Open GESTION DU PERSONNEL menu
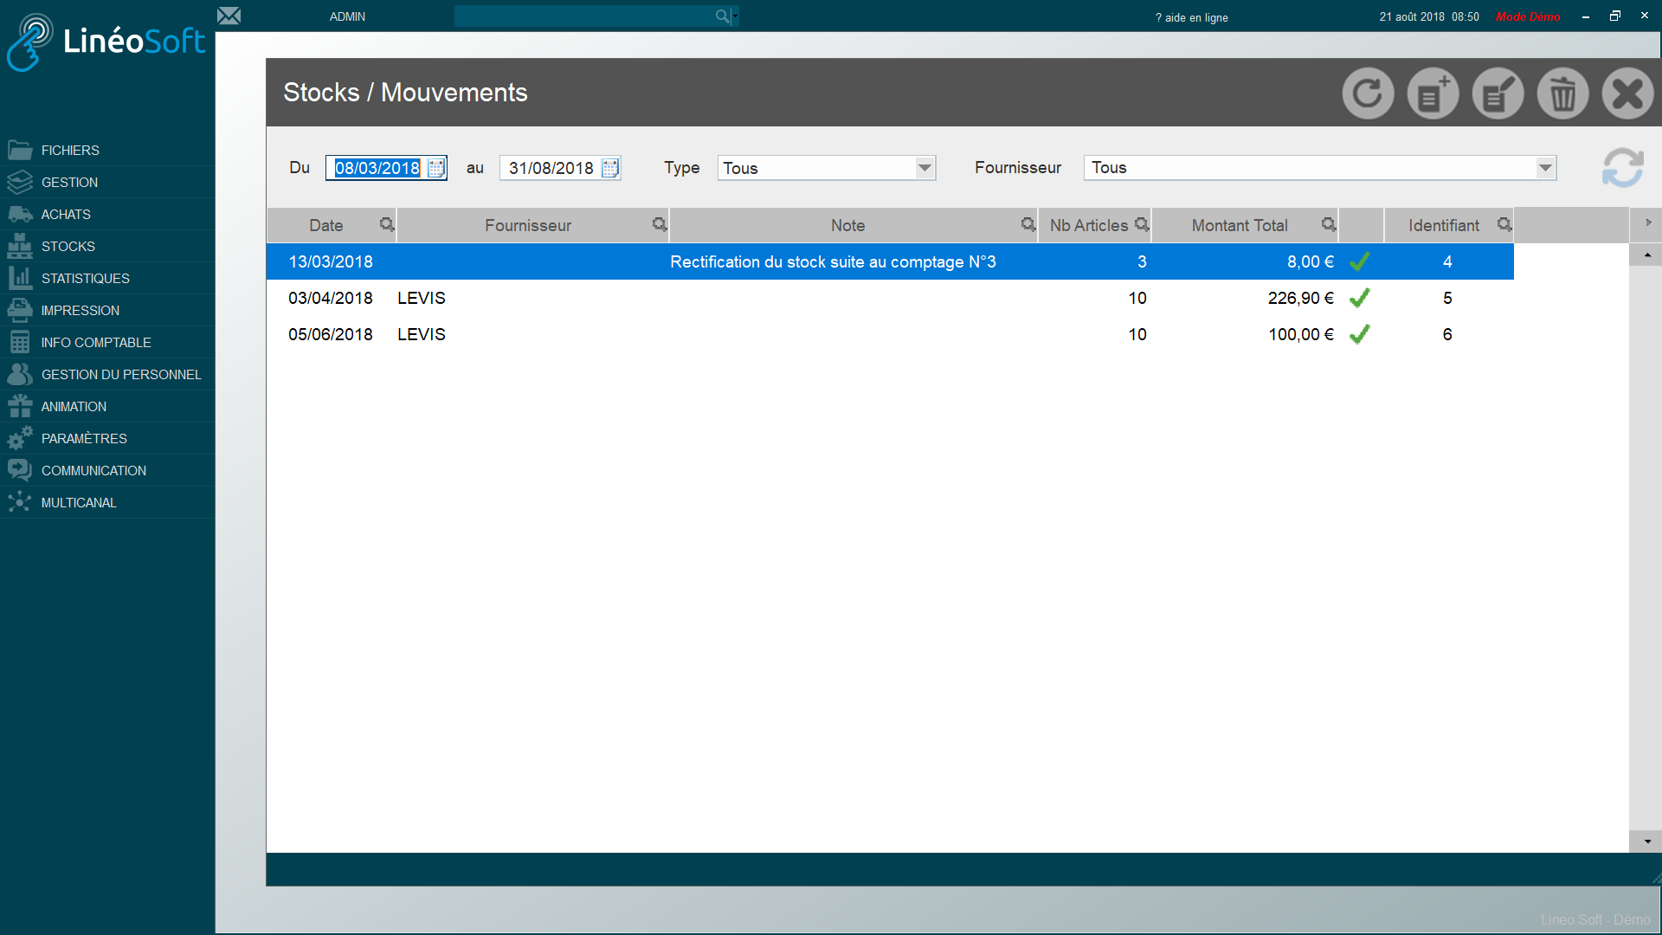Image resolution: width=1662 pixels, height=935 pixels. 107,375
